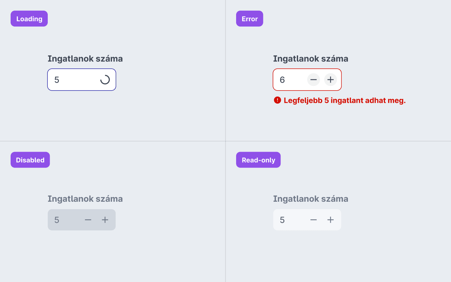Click the loading spinner in the Loading field
451x282 pixels.
click(x=105, y=80)
